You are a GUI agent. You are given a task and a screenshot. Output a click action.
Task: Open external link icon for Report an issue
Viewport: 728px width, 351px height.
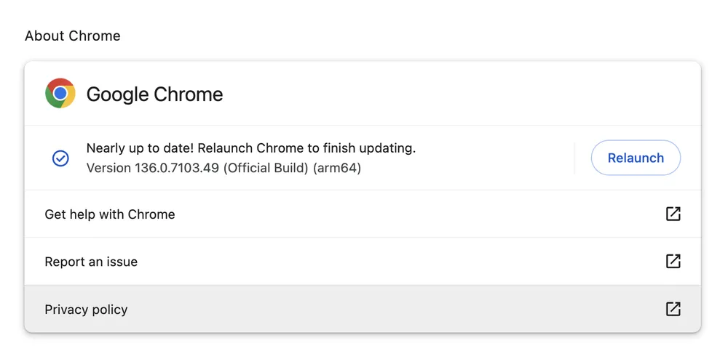pyautogui.click(x=673, y=261)
